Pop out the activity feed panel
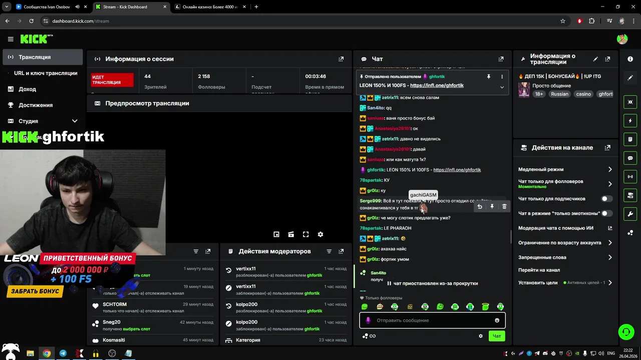 [x=208, y=251]
